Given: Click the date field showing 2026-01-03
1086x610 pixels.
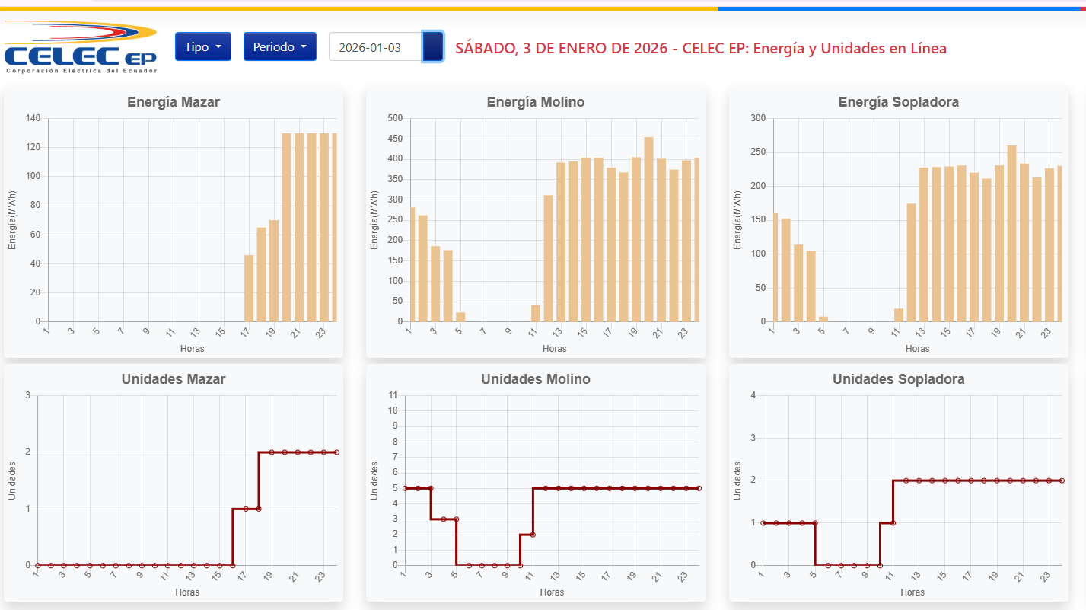Looking at the screenshot, I should pyautogui.click(x=375, y=47).
